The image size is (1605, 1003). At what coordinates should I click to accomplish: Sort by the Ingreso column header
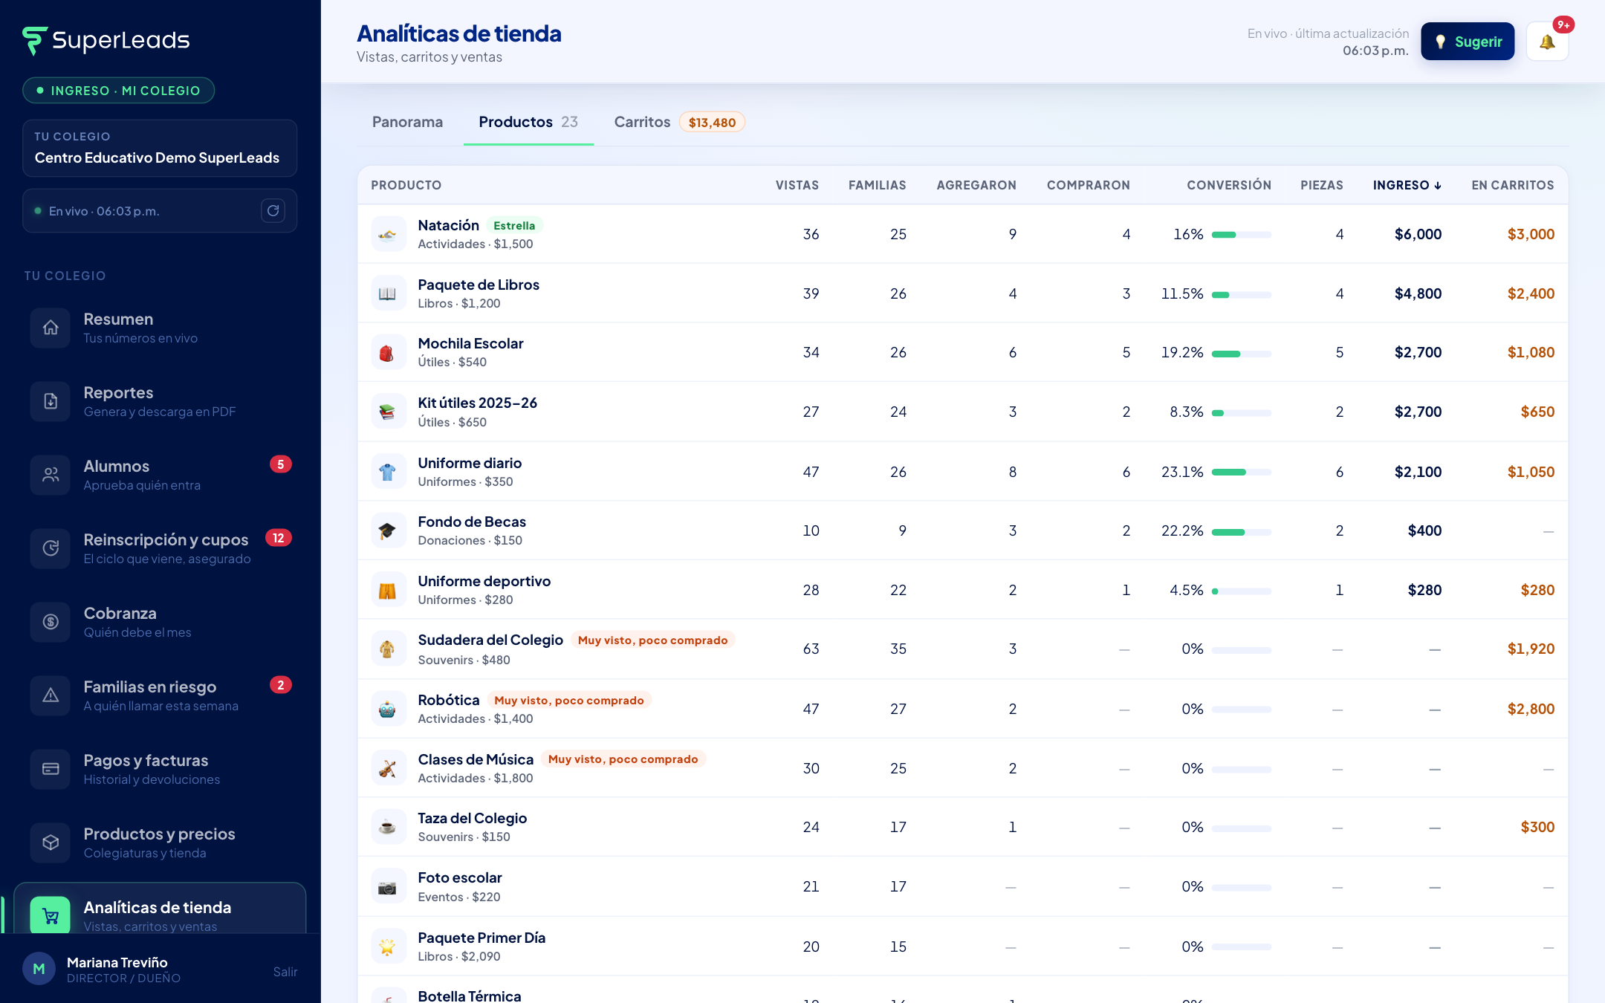point(1407,185)
